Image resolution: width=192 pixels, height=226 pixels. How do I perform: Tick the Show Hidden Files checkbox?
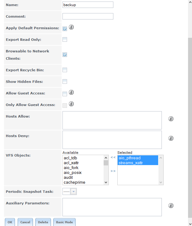point(65,81)
